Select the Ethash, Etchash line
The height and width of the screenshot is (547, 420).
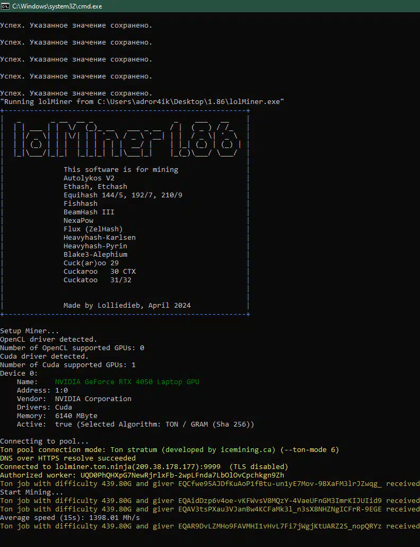click(x=95, y=187)
